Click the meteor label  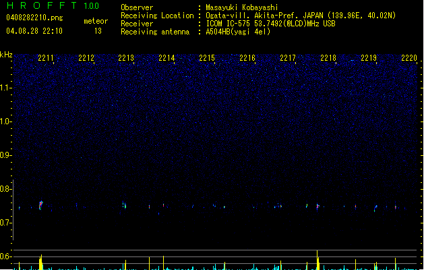tap(96, 21)
